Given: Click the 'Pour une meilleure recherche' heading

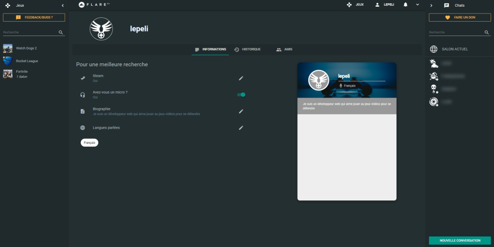Looking at the screenshot, I should [112, 64].
